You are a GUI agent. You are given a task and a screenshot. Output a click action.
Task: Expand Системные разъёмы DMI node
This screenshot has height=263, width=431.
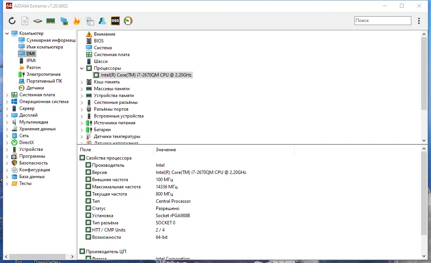click(81, 102)
